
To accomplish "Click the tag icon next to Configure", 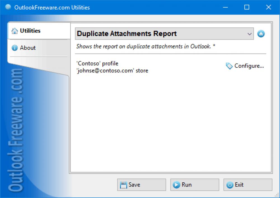I will click(229, 66).
